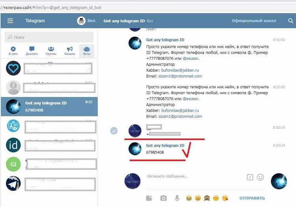
Task: Open the chat with heart avatar
Action: click(49, 68)
